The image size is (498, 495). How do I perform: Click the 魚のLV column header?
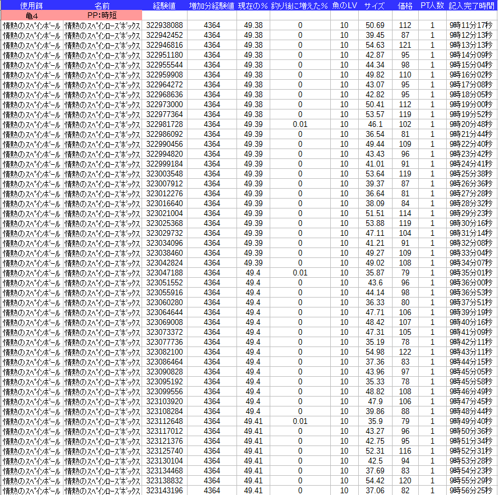pos(344,5)
